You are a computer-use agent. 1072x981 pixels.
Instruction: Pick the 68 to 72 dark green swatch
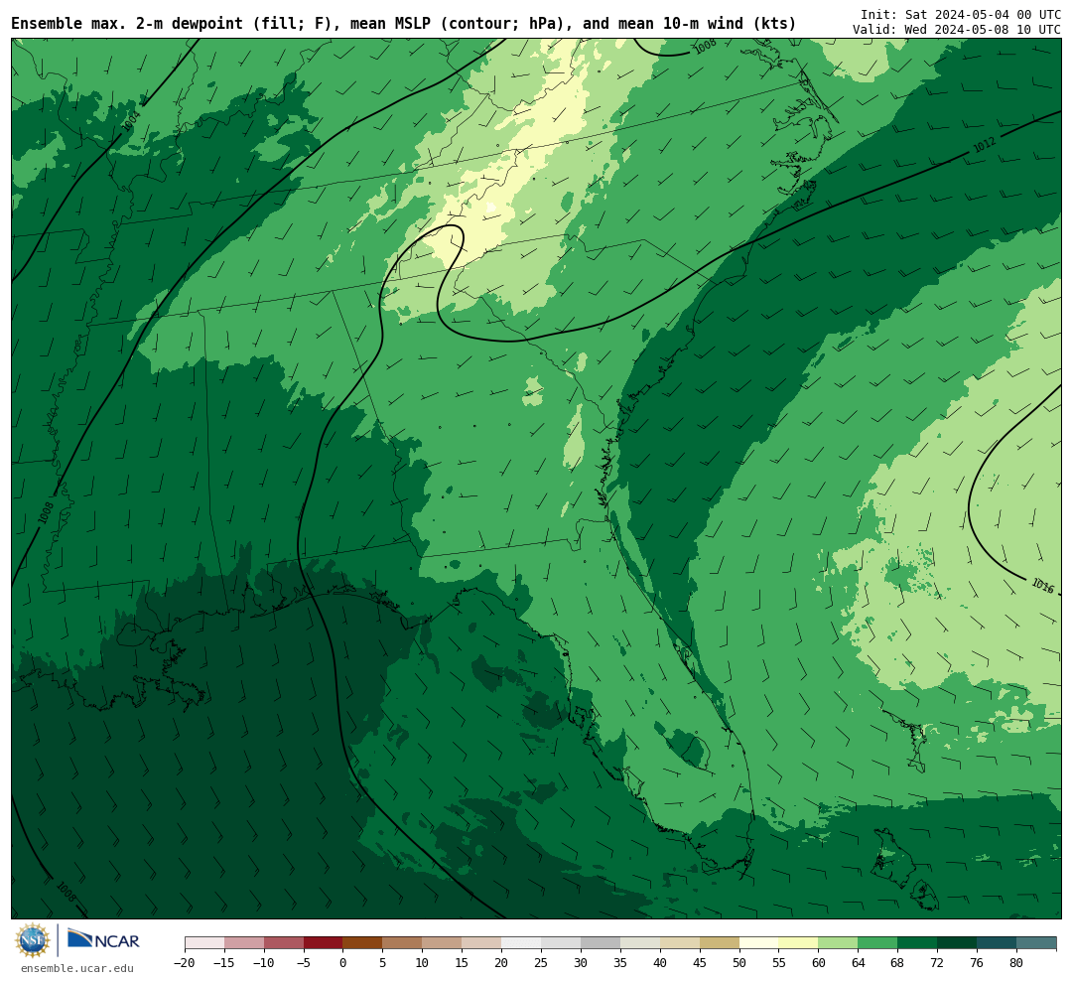(918, 943)
